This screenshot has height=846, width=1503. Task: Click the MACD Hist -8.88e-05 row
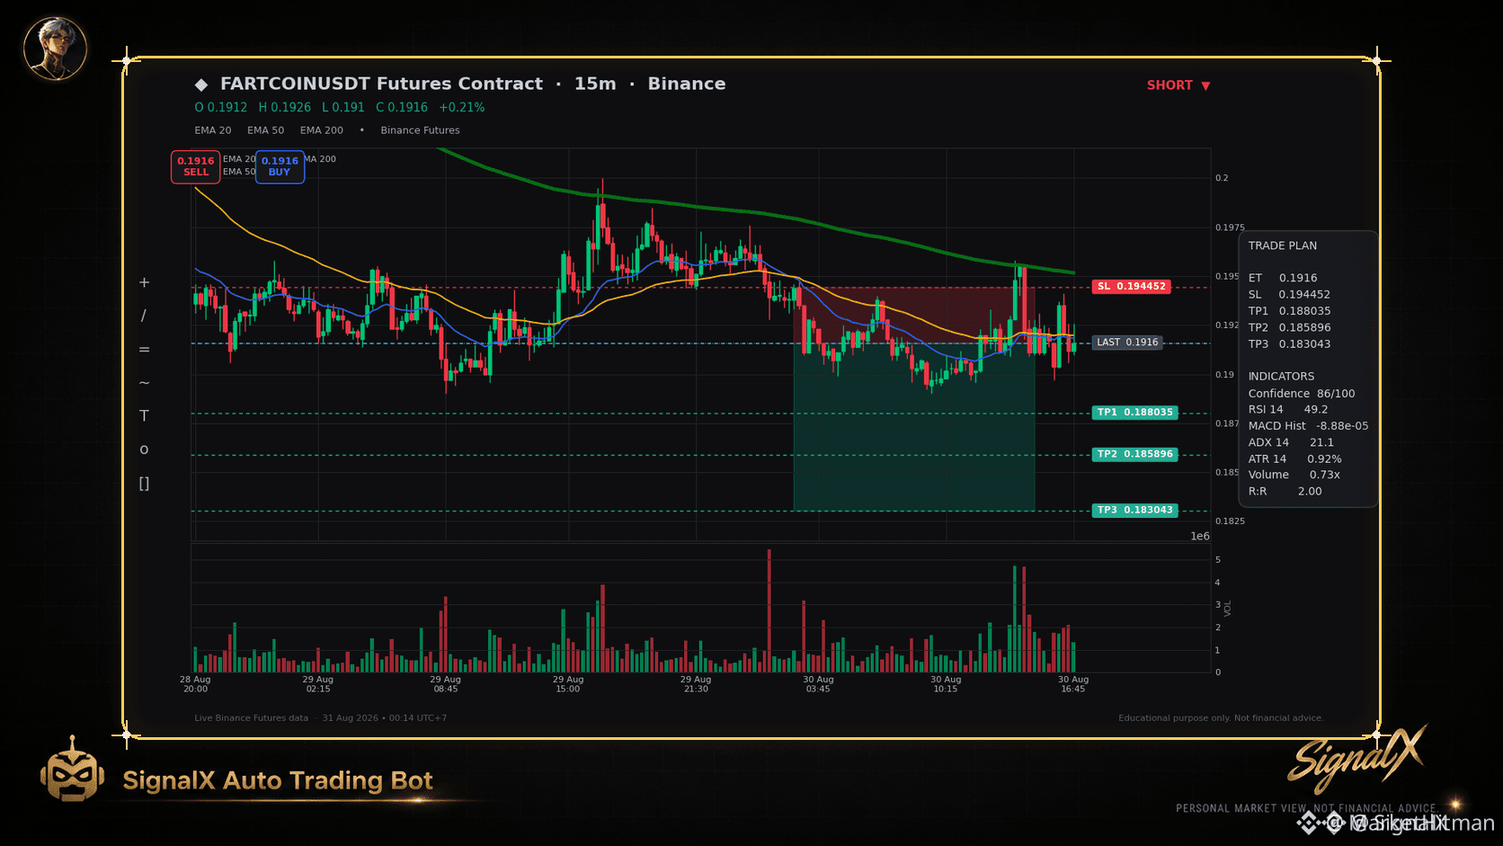click(1308, 426)
